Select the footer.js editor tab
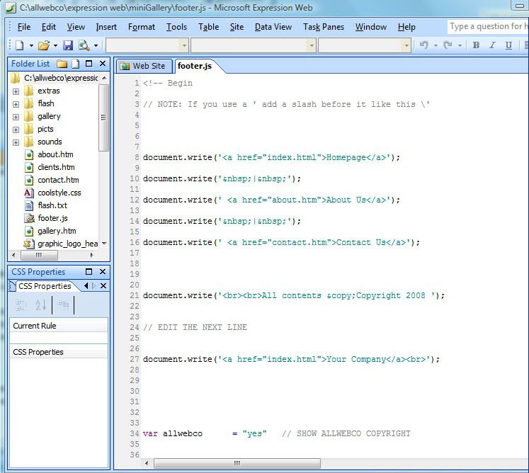Image resolution: width=529 pixels, height=473 pixels. point(195,66)
